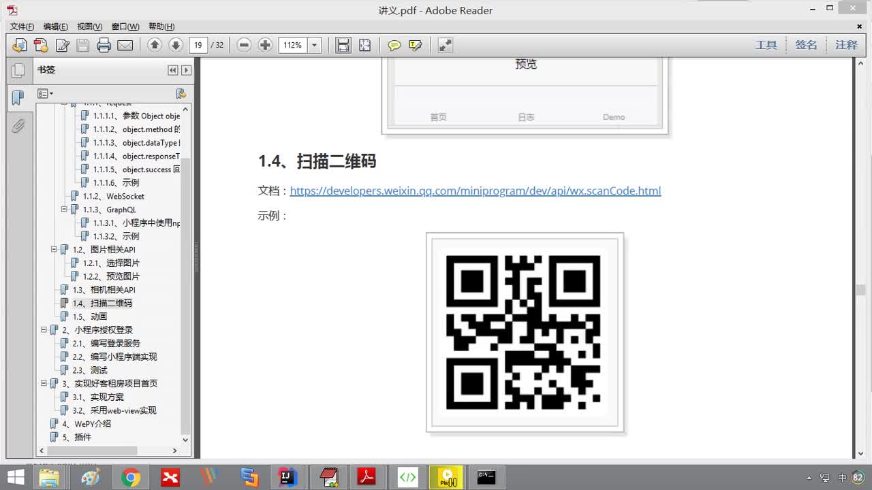872x490 pixels.
Task: Select bookmark 1.1.3.1、小程序中使用npm
Action: (x=136, y=223)
